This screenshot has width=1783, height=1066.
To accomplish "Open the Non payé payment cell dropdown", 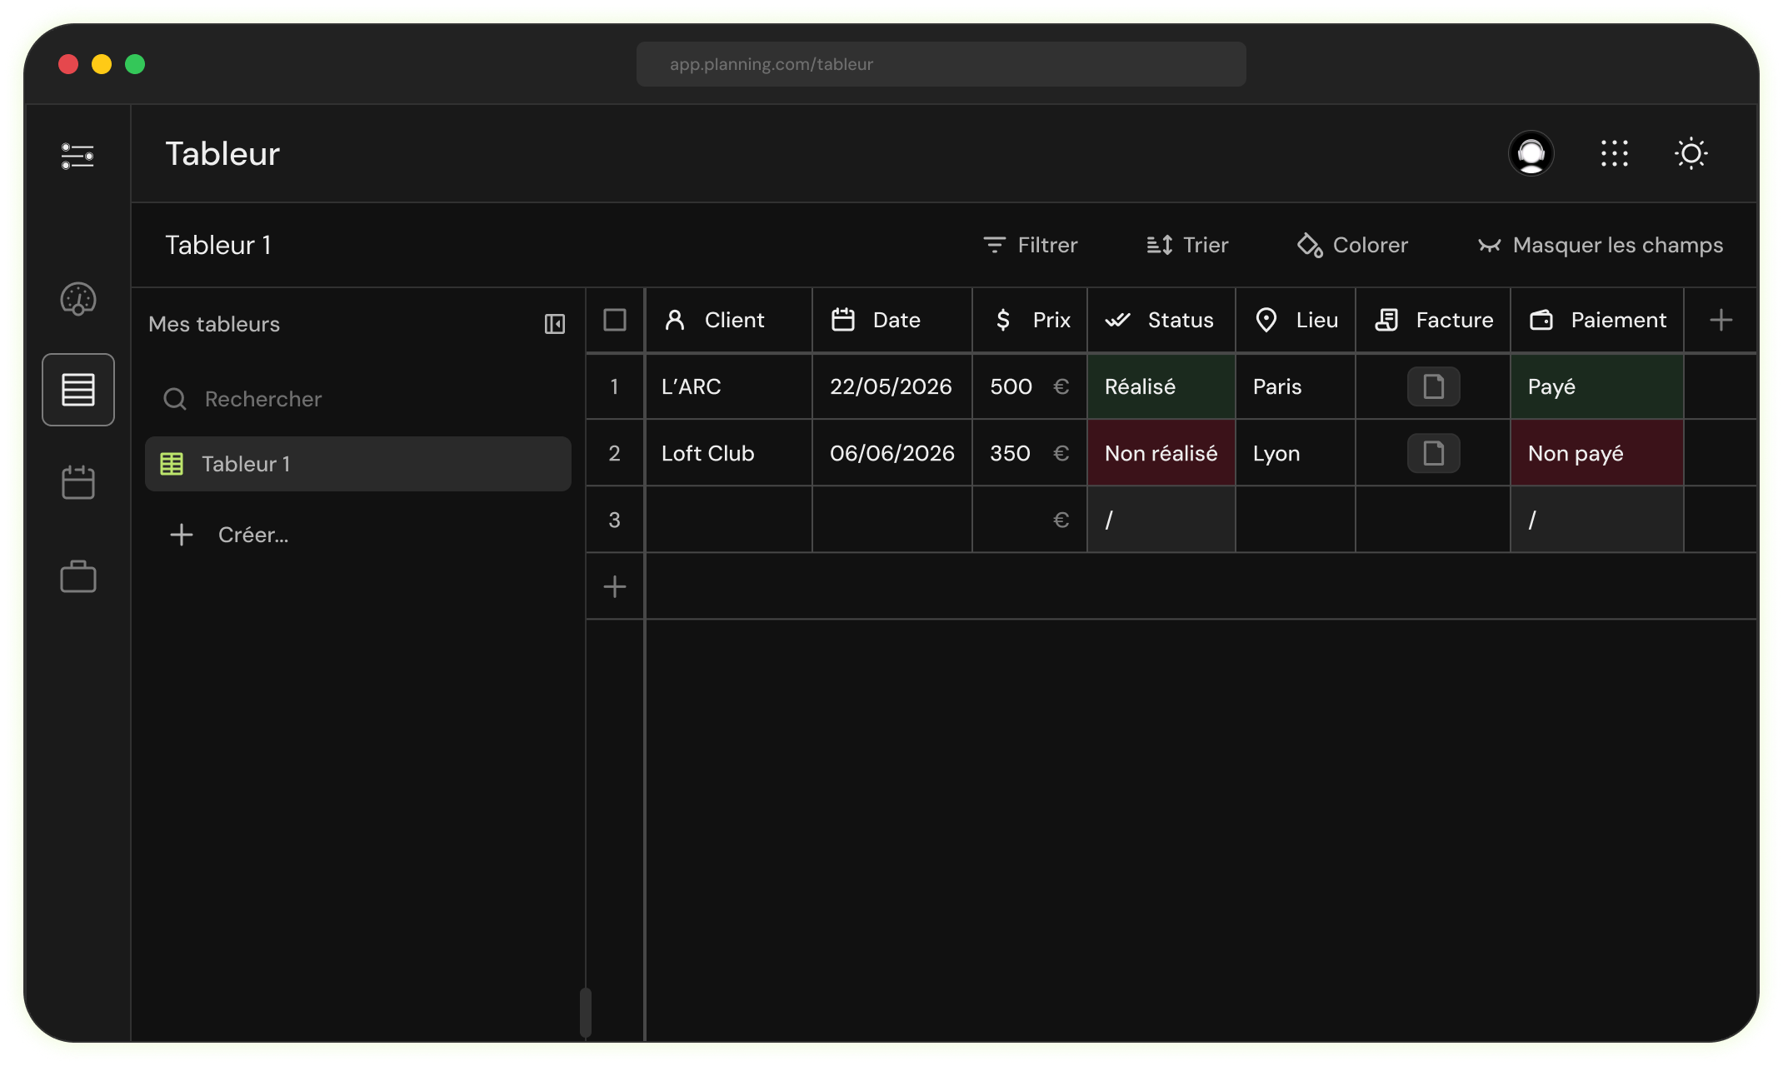I will point(1597,453).
